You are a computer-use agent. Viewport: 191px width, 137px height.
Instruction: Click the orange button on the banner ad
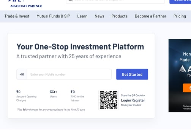[x=187, y=88]
